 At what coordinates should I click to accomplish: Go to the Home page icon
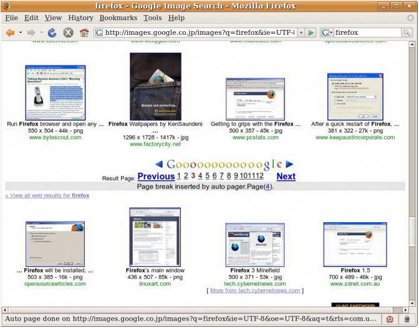84,33
